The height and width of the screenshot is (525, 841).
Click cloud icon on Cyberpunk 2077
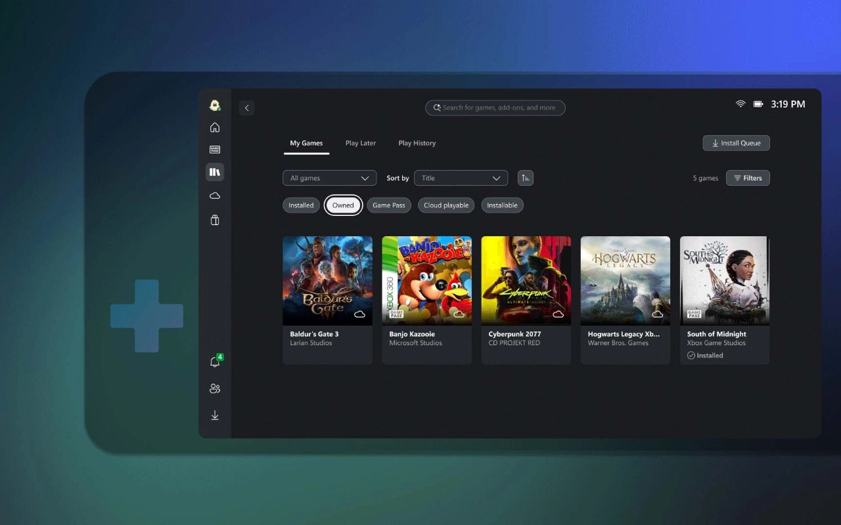tap(558, 314)
